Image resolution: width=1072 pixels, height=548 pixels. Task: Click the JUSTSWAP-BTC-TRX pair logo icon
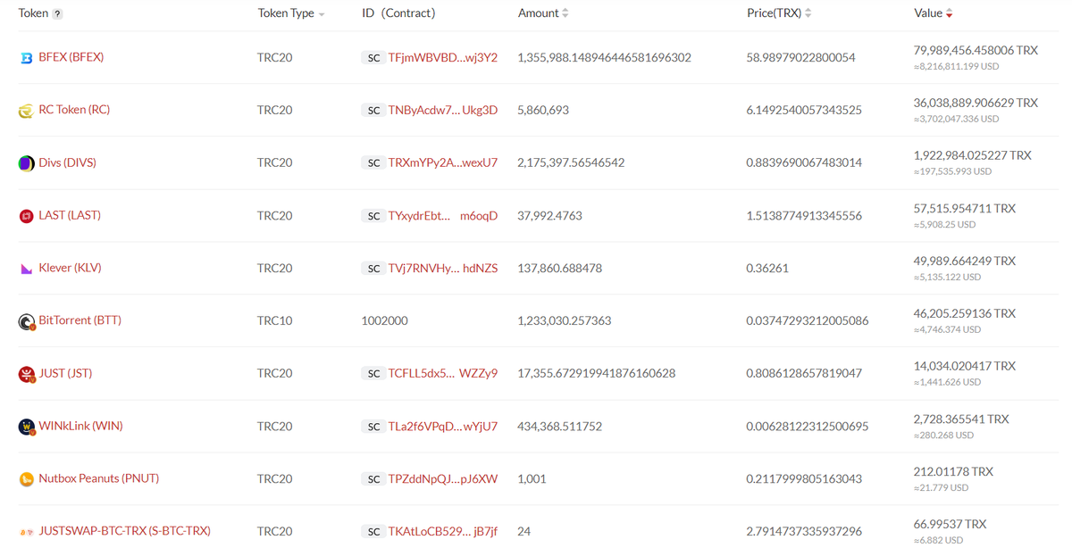tap(27, 532)
